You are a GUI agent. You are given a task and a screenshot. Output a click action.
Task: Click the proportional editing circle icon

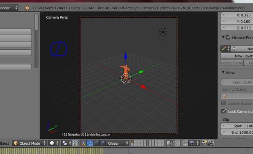(x=177, y=143)
